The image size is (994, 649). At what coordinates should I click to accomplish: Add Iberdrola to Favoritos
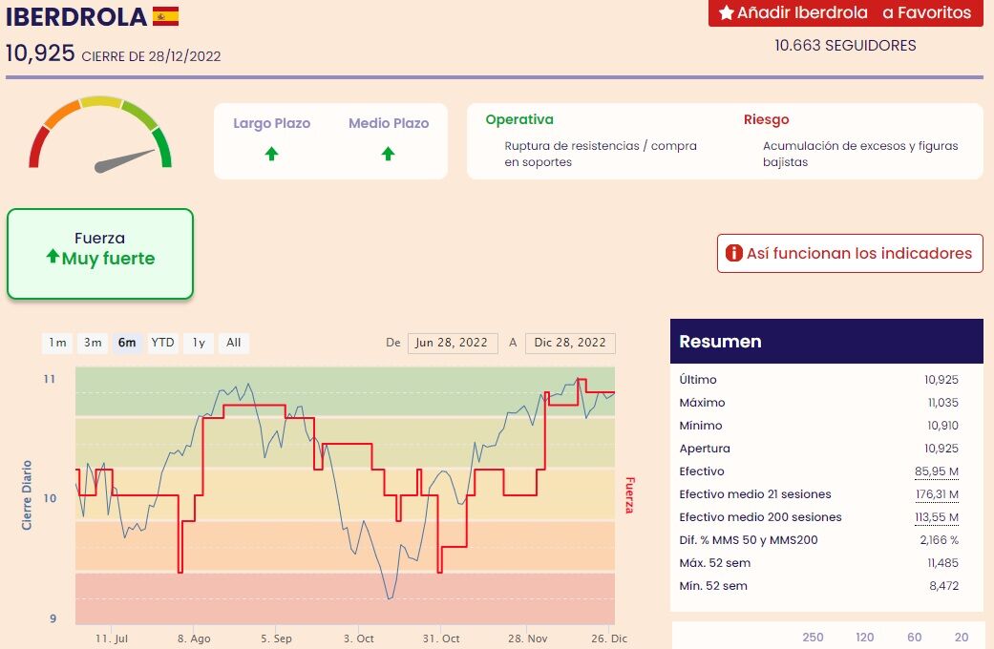point(846,12)
